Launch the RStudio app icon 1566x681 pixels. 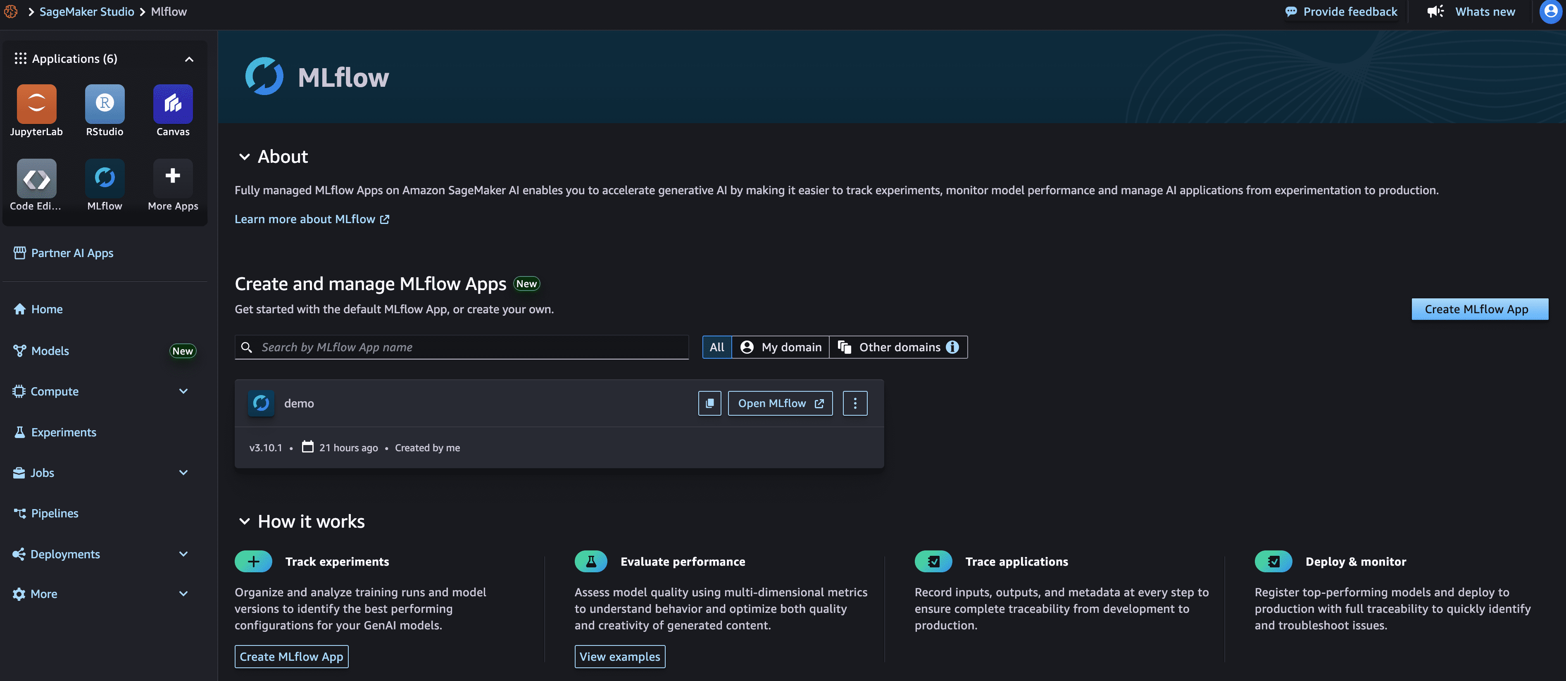click(x=105, y=104)
